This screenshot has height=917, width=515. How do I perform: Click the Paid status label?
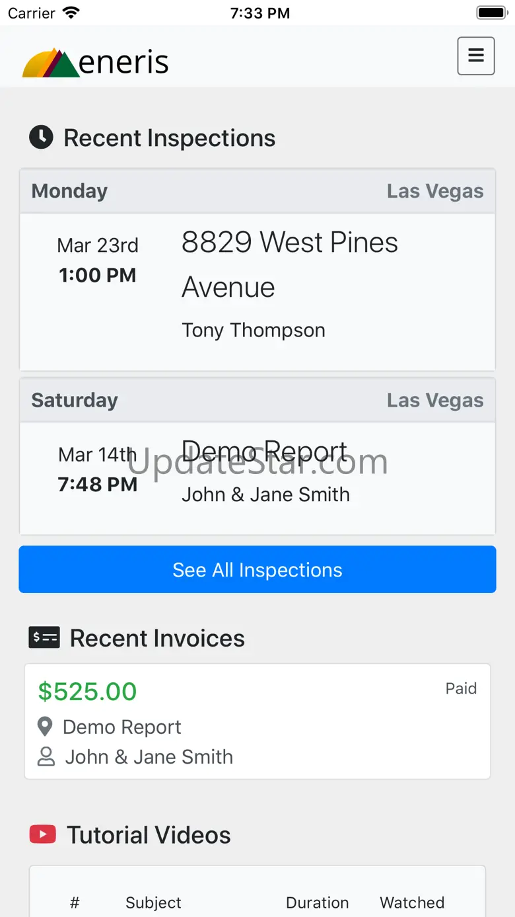pyautogui.click(x=461, y=688)
